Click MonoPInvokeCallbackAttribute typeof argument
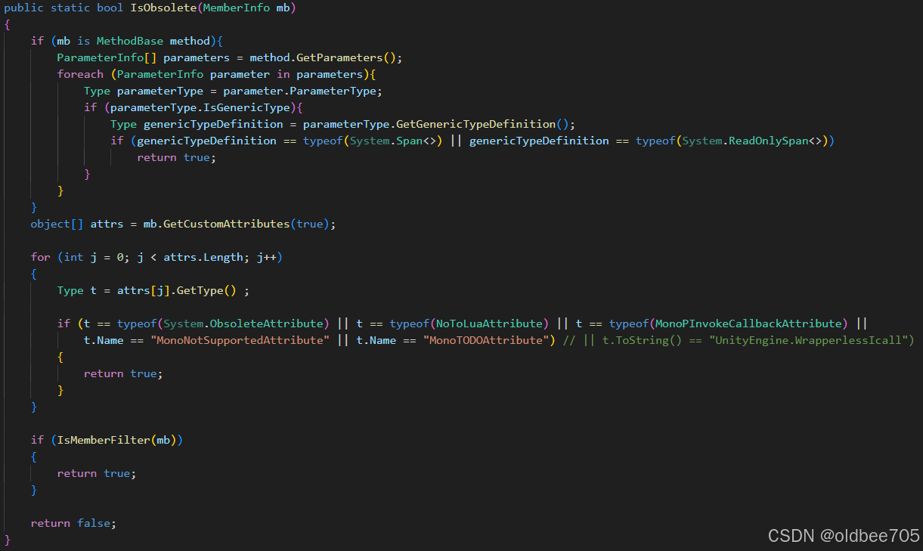 coord(748,324)
